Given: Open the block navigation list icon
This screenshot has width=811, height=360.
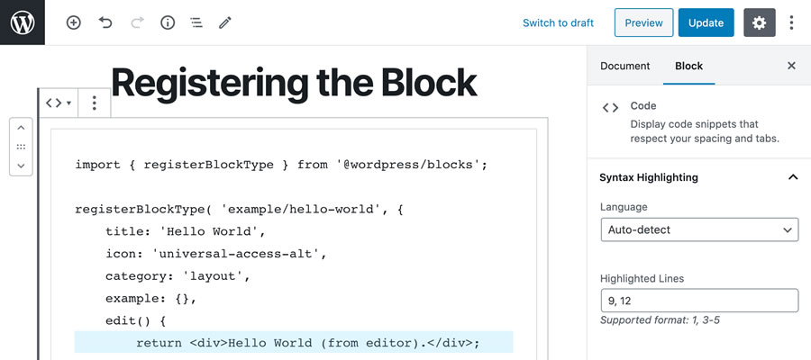Looking at the screenshot, I should [196, 22].
